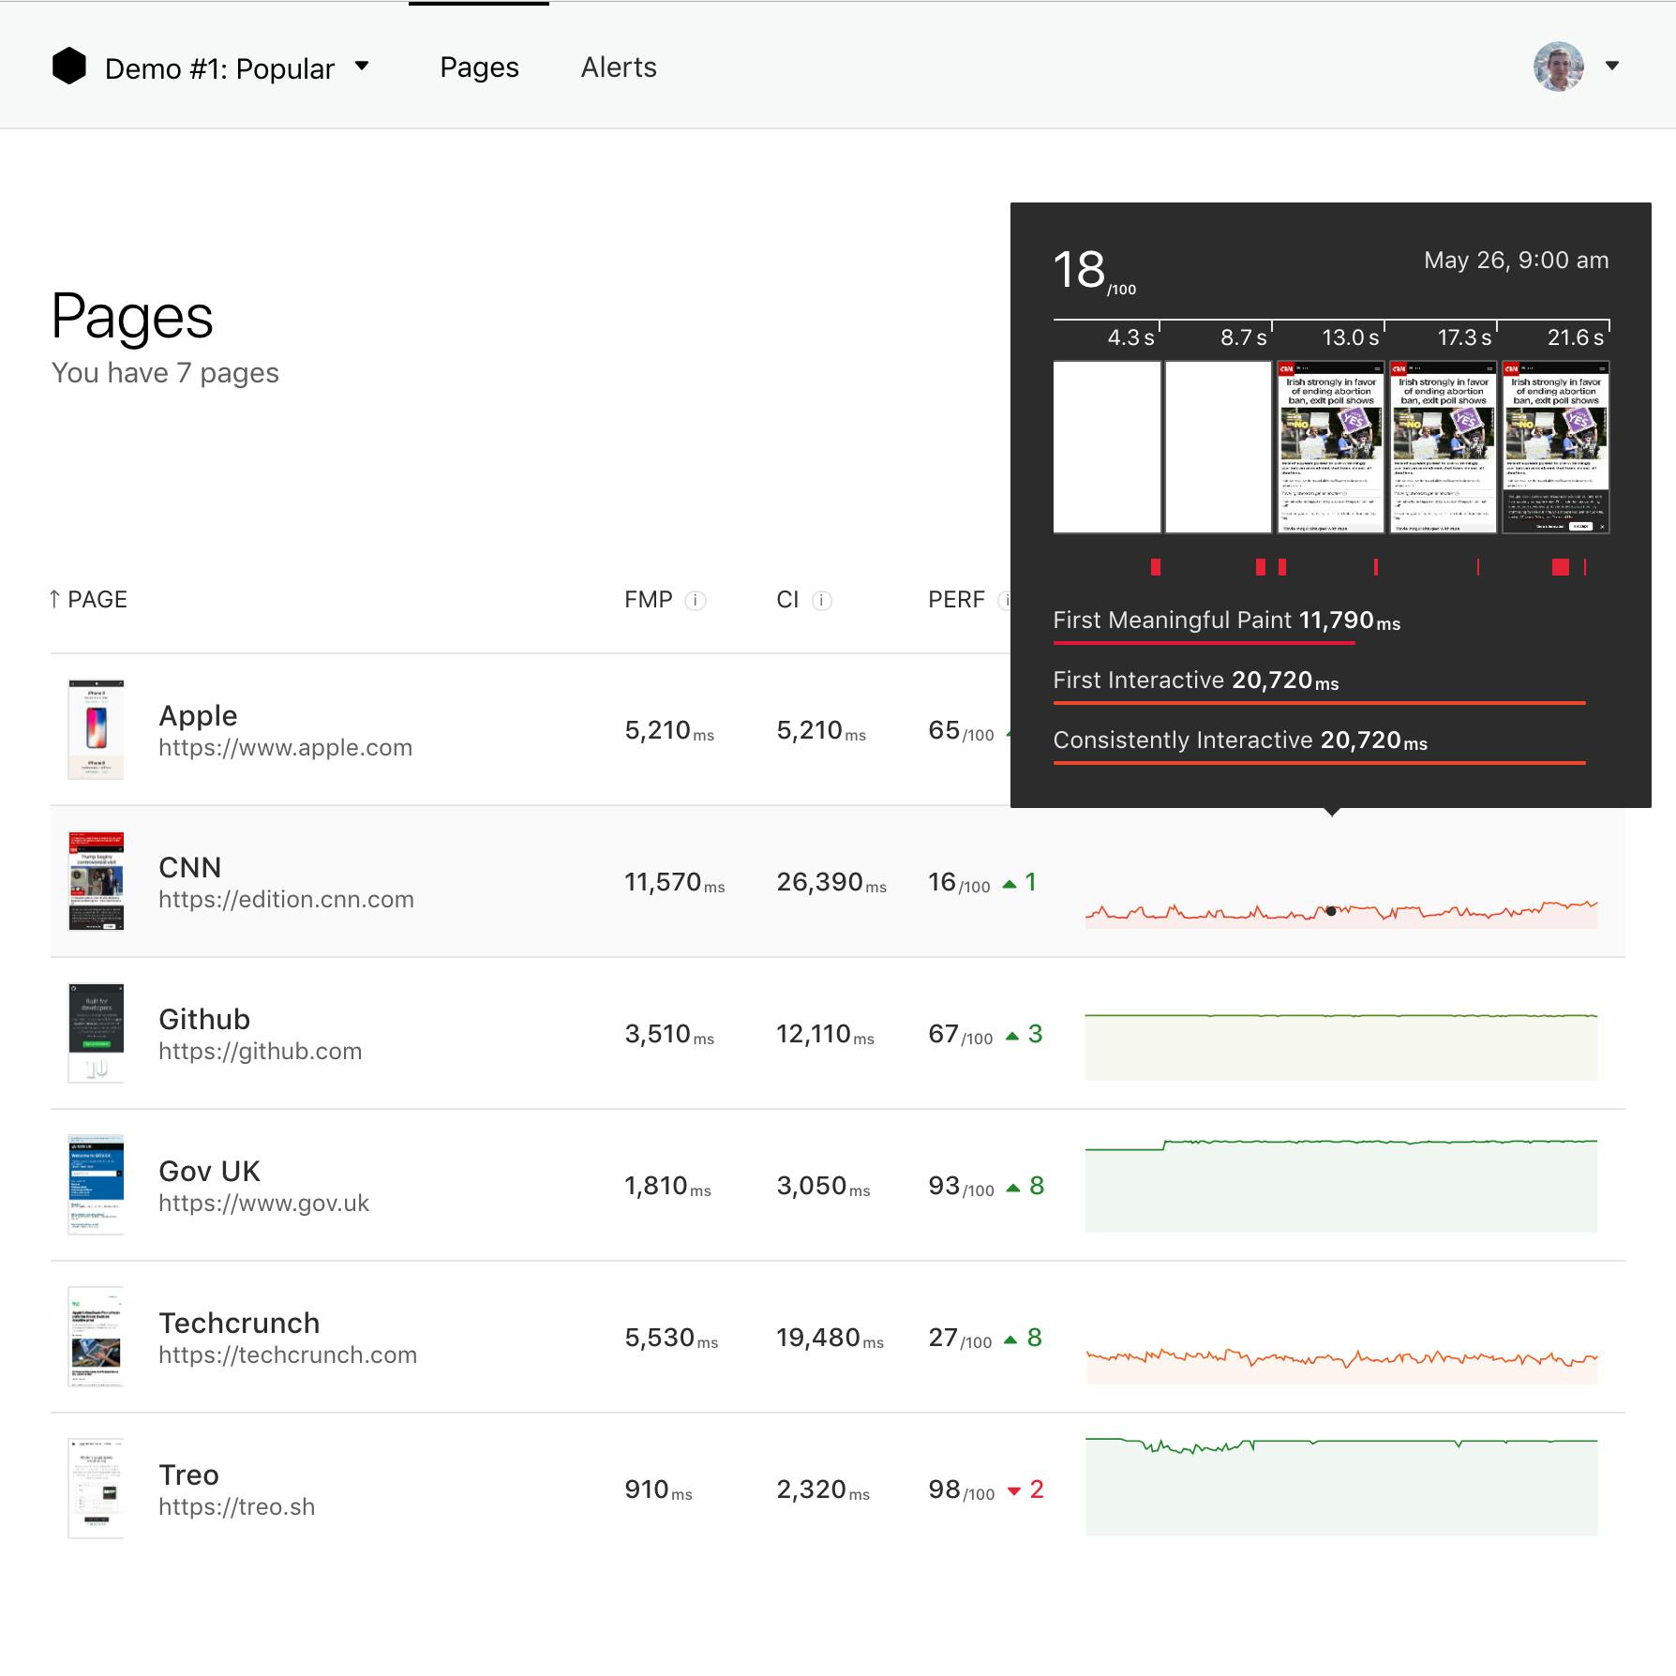Click the 13.0 s filmstrip screenshot in tooltip

tap(1331, 447)
